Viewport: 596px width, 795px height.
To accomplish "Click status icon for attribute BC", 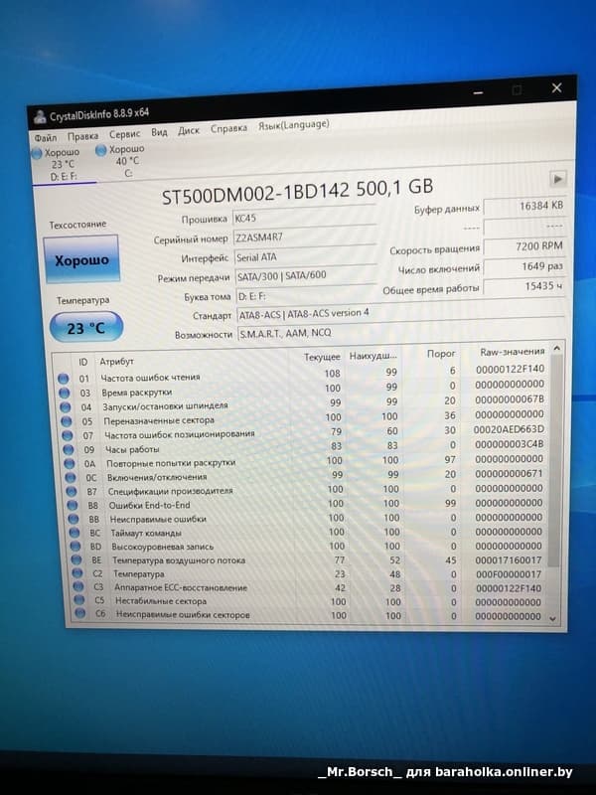I will click(74, 533).
